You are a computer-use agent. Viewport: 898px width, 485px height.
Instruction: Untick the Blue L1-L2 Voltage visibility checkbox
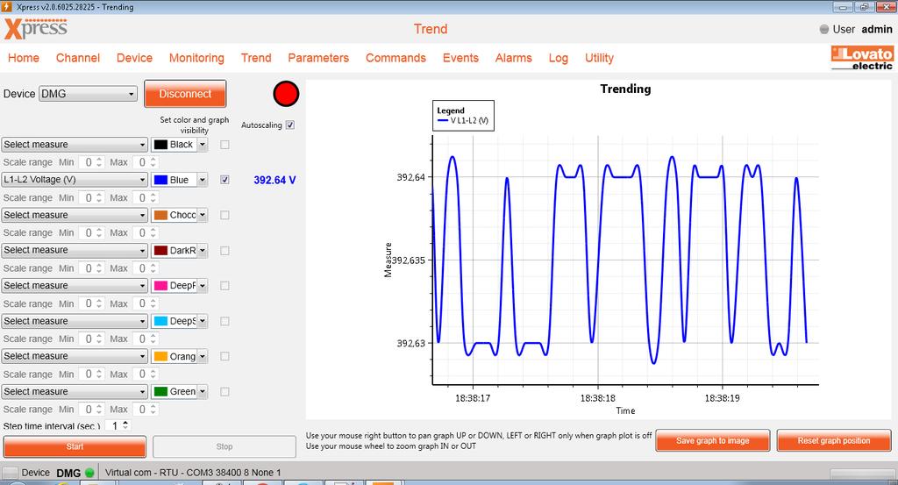point(224,180)
